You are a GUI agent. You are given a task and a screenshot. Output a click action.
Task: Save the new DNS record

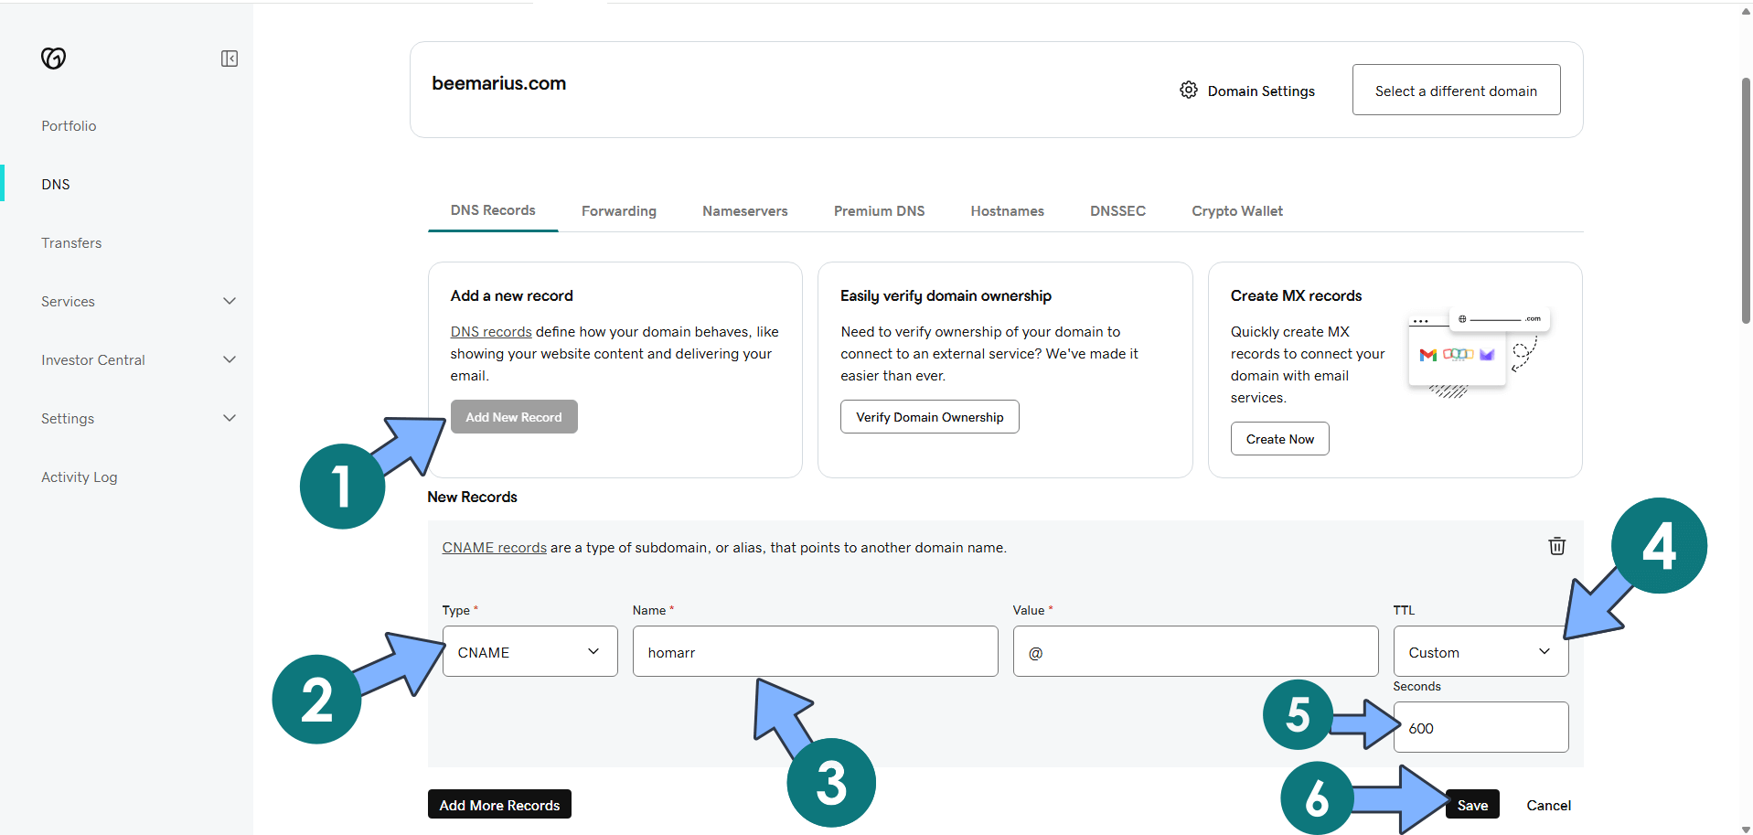(1472, 805)
